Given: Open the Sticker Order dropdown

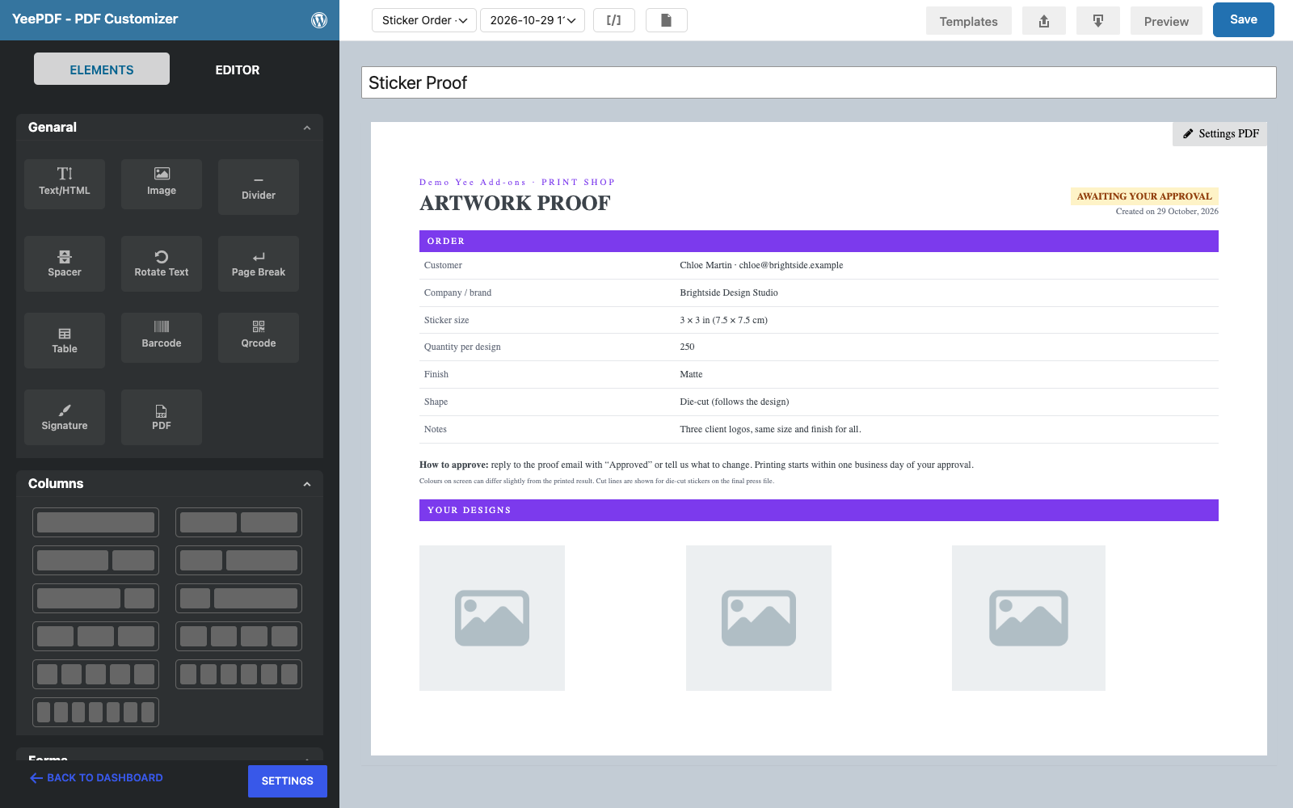Looking at the screenshot, I should tap(424, 20).
